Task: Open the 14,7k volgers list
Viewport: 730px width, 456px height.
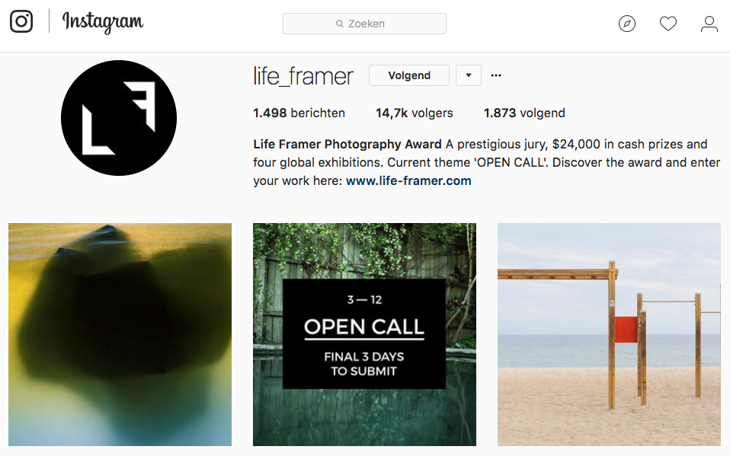Action: (415, 113)
